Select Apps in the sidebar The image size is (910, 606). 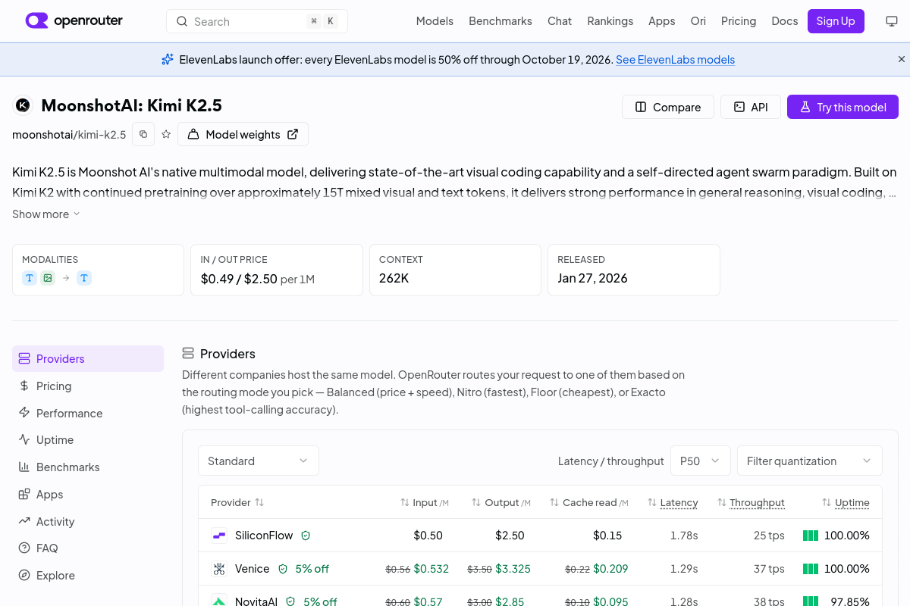tap(88, 495)
